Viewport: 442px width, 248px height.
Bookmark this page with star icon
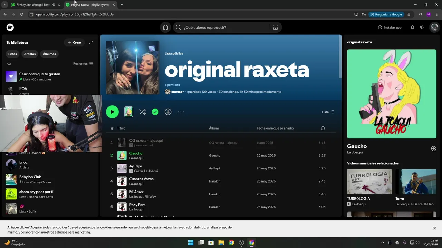409,14
